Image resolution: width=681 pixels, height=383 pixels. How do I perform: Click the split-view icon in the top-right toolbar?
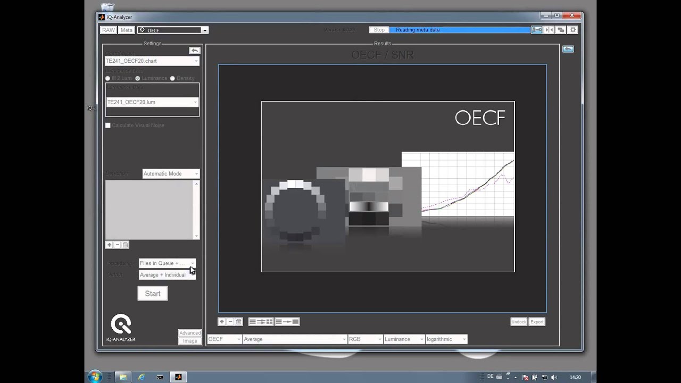tap(549, 30)
